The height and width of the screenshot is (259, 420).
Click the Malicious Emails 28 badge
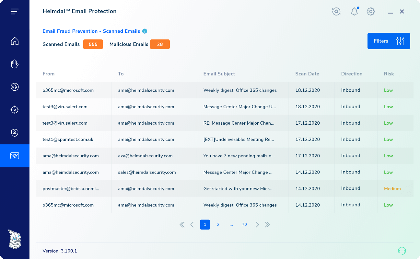click(160, 44)
